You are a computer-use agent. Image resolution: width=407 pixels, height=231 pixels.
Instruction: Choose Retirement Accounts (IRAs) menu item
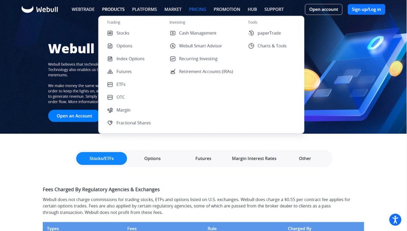pyautogui.click(x=206, y=72)
